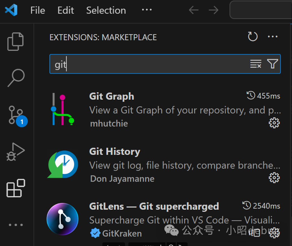Screen dimensions: 292x246
Task: Select the Git Graph extension icon
Action: pos(63,109)
